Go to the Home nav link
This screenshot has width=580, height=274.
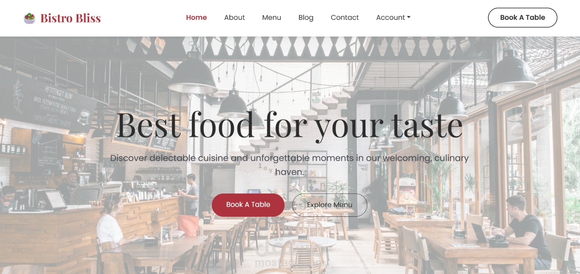[x=196, y=17]
